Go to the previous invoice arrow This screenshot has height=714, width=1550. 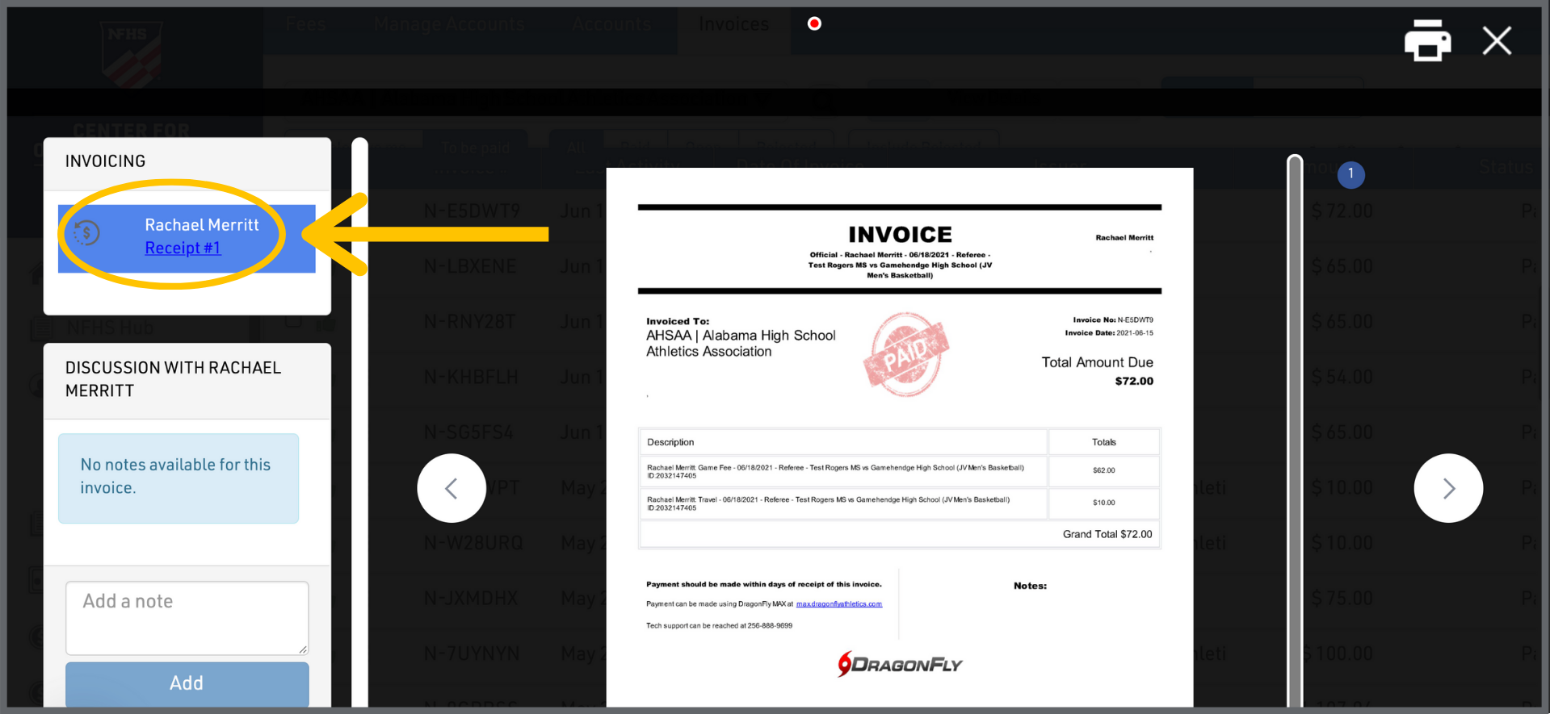click(452, 488)
